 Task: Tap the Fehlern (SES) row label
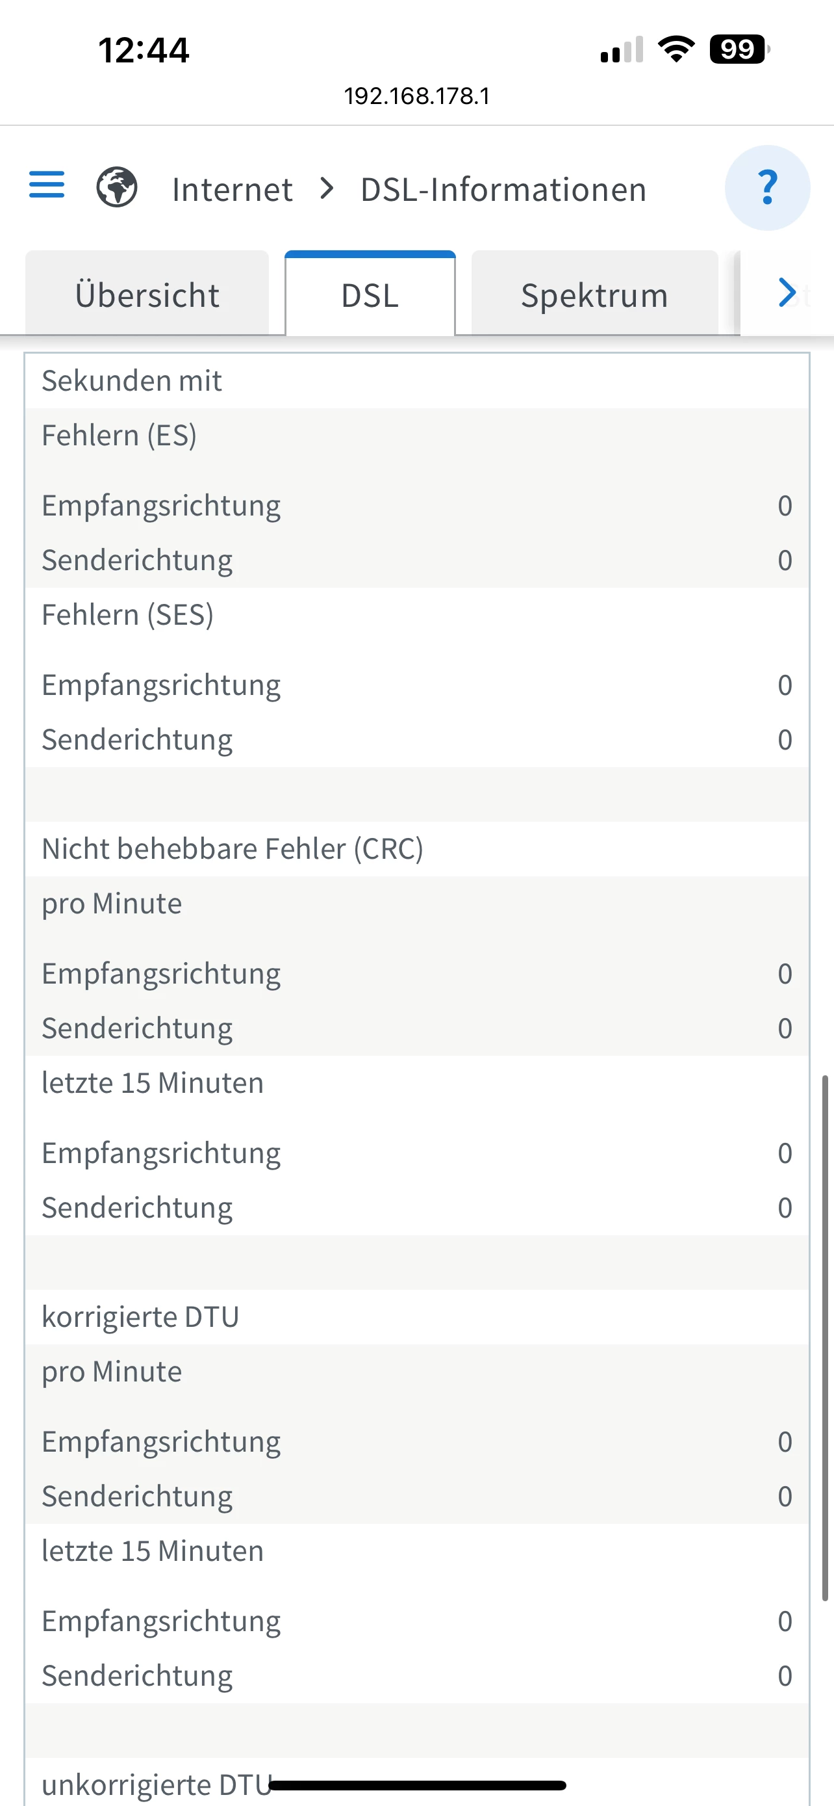pyautogui.click(x=127, y=615)
